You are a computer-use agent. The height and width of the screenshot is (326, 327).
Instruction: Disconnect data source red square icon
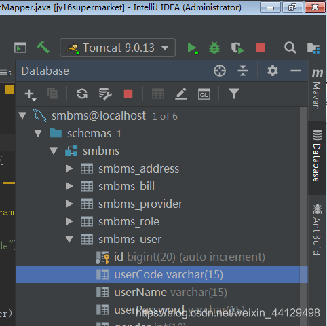pyautogui.click(x=128, y=94)
